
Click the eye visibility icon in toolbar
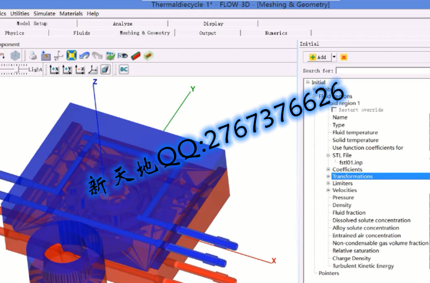coord(123,56)
